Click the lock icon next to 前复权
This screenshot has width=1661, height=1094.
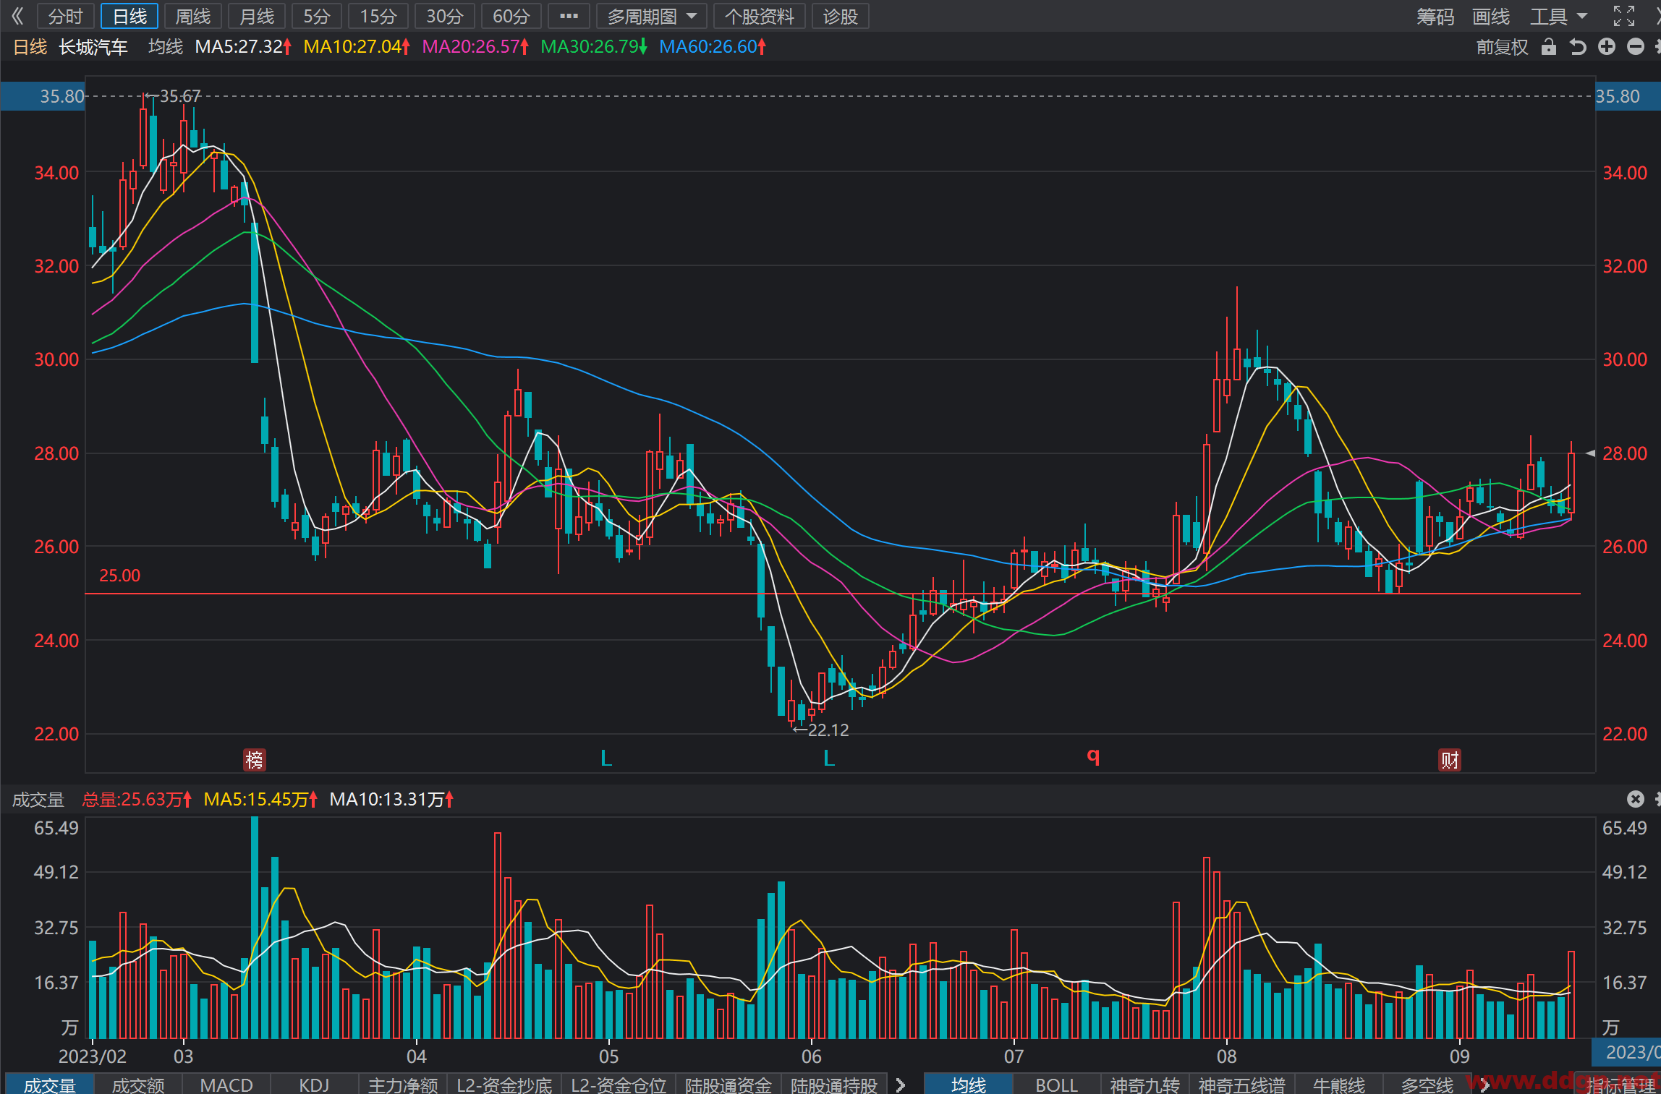pos(1548,47)
